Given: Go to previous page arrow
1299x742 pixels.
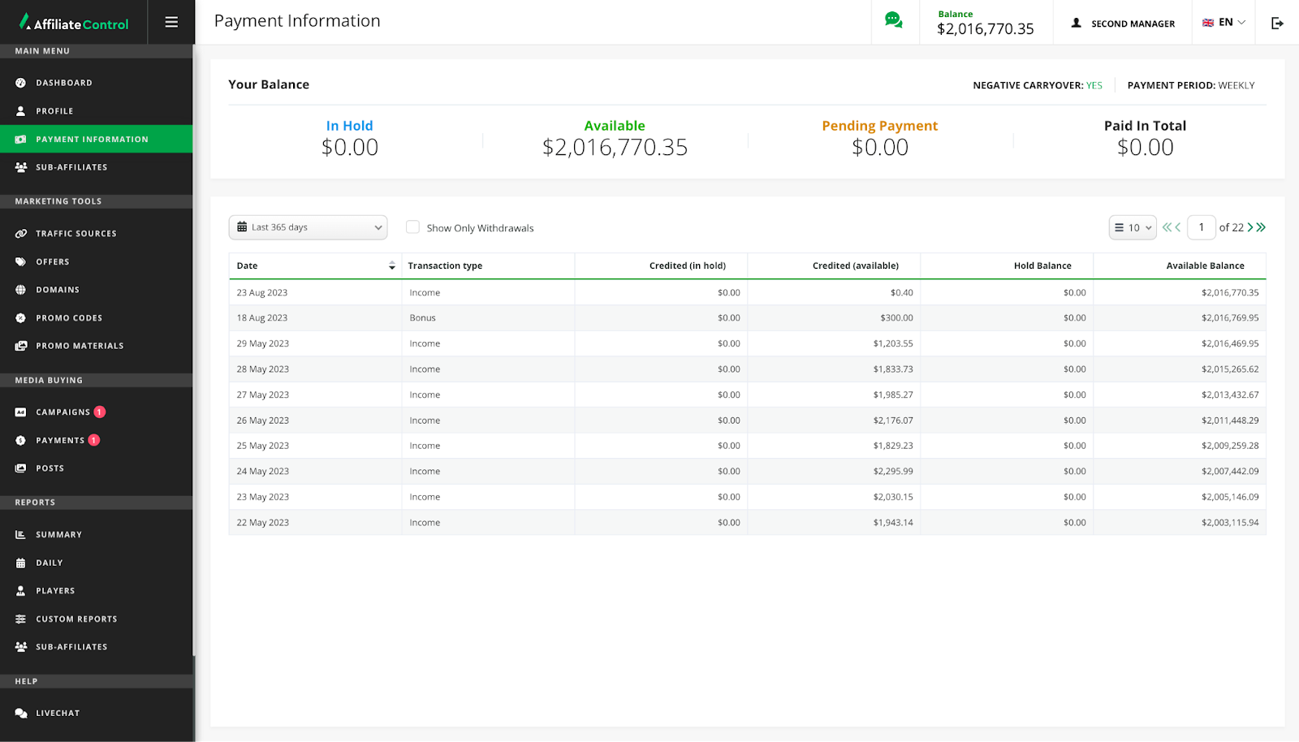Looking at the screenshot, I should pos(1178,227).
